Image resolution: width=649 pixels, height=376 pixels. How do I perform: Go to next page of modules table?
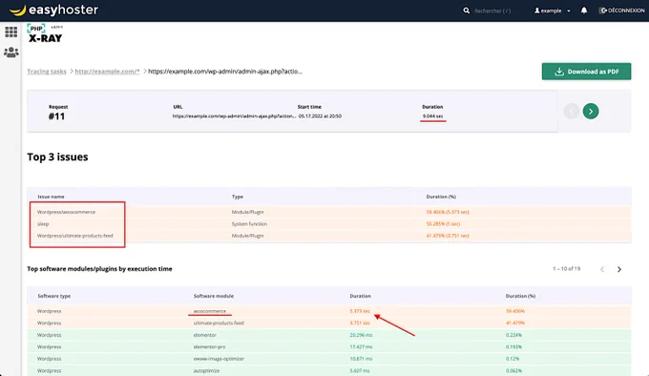click(x=619, y=269)
